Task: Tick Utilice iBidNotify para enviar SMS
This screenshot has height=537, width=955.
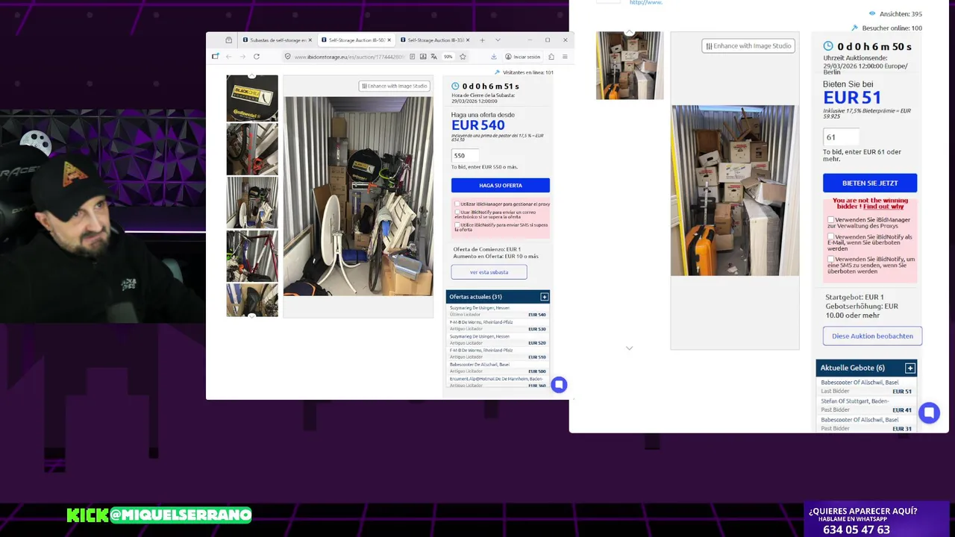Action: coord(457,224)
